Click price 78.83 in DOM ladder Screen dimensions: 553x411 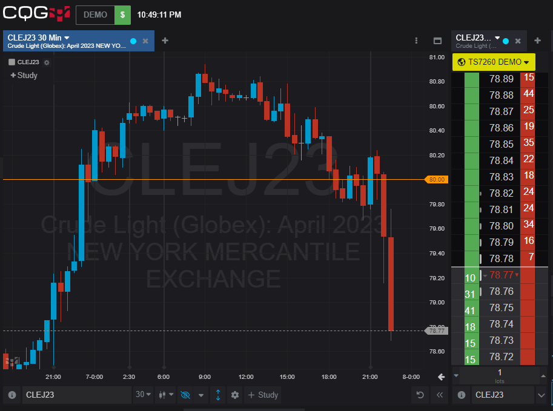502,177
